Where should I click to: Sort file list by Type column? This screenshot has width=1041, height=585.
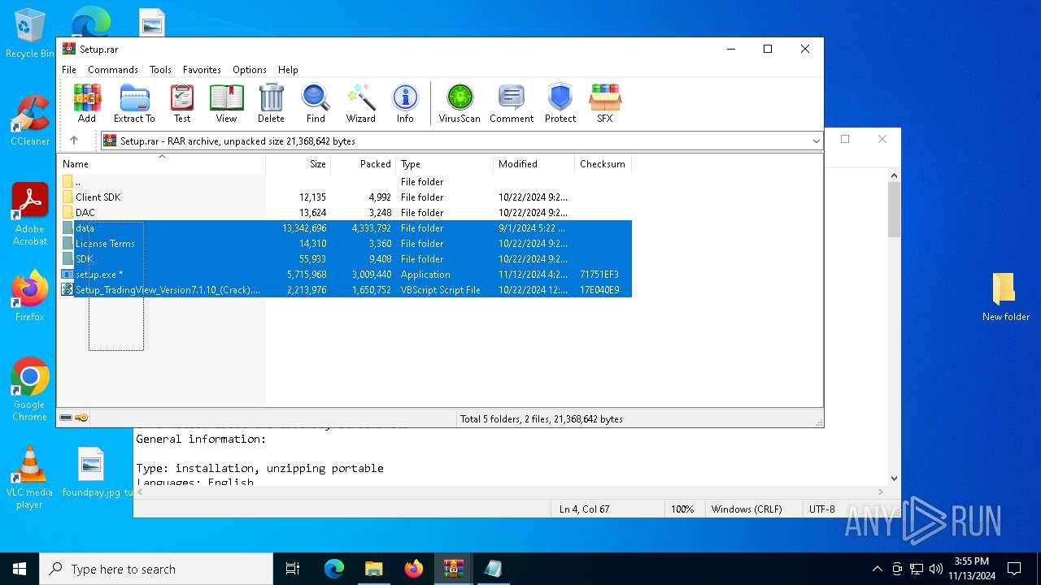tap(445, 163)
